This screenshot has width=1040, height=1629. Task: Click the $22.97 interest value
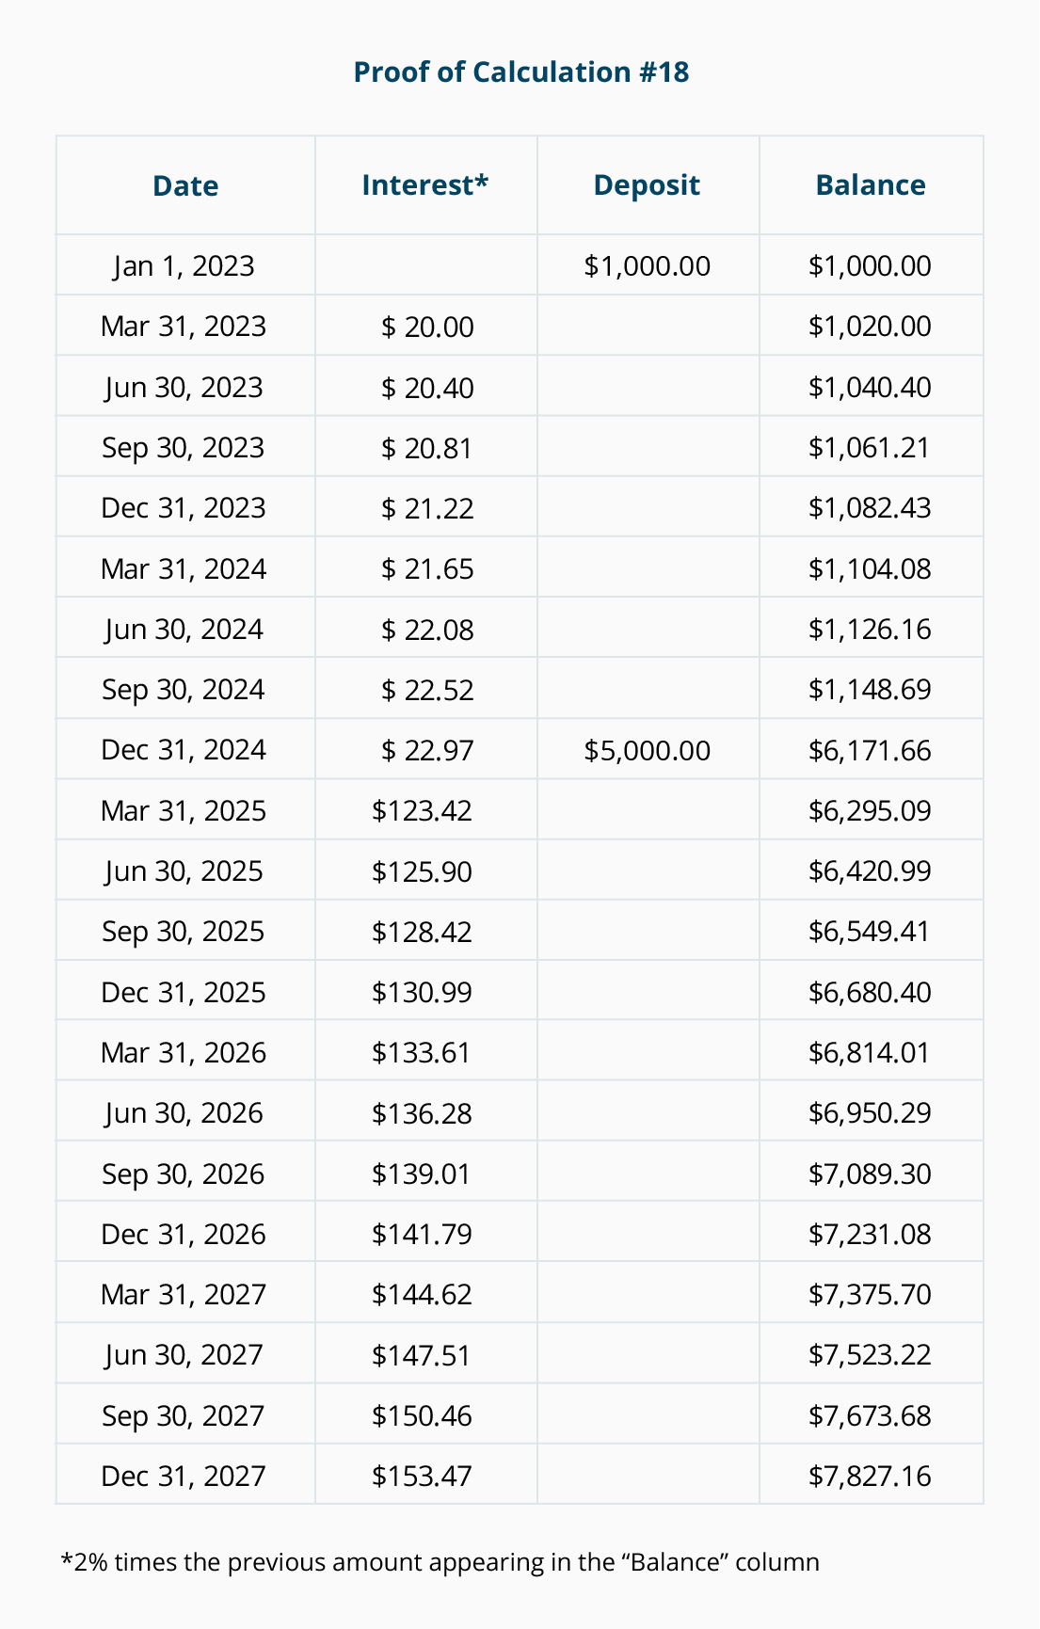tap(427, 750)
